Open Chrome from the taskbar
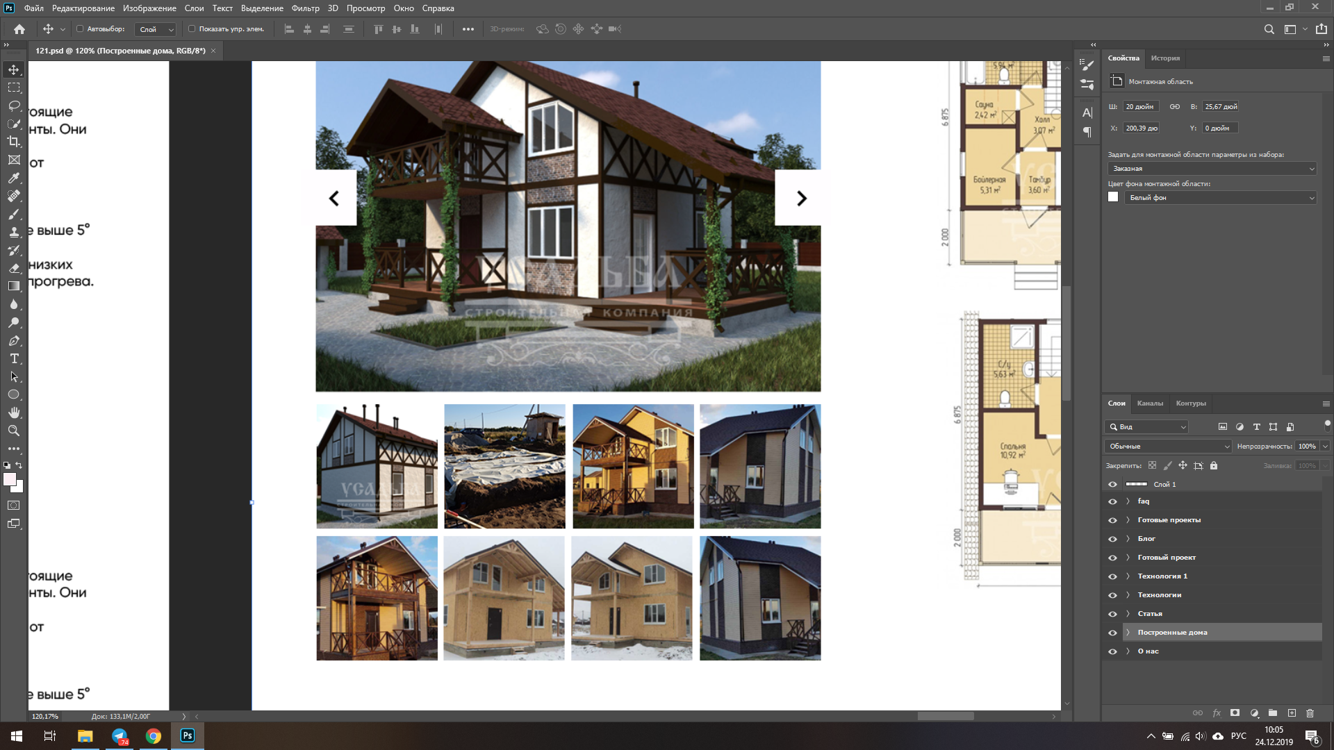1334x750 pixels. [x=154, y=736]
